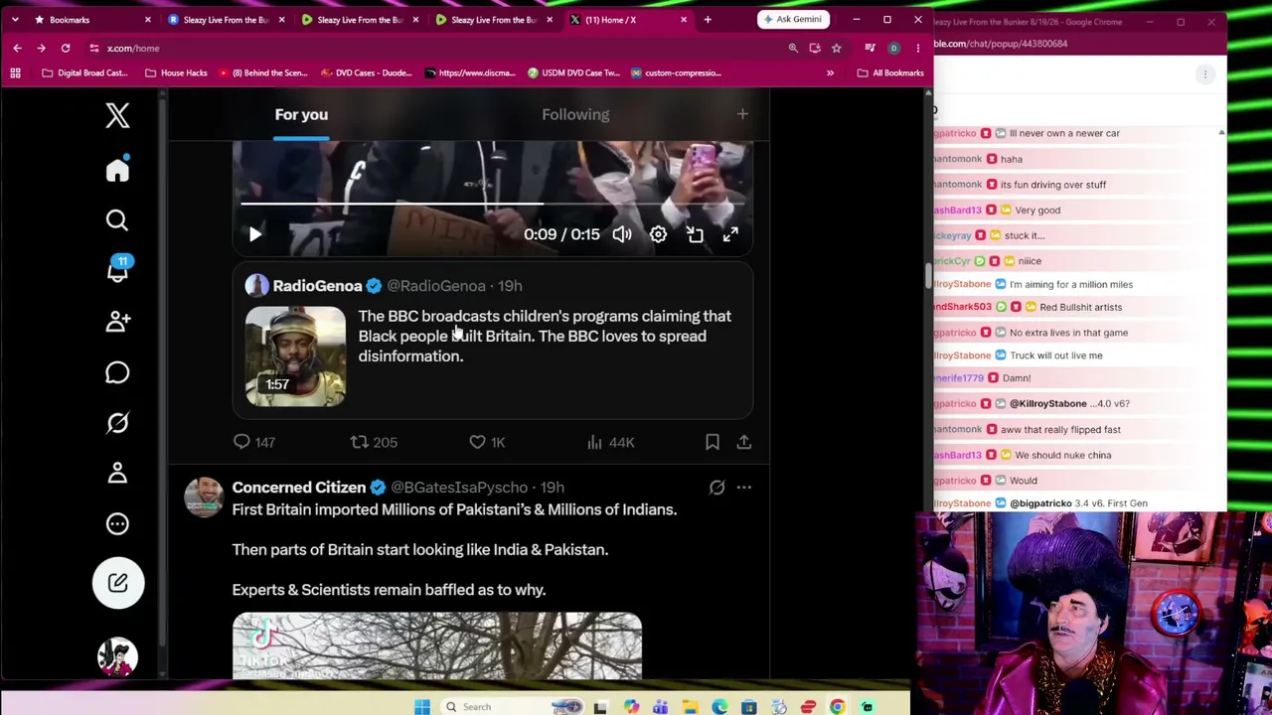Reply to the post with 147 replies
Viewport: 1272px width, 715px height.
pos(253,442)
